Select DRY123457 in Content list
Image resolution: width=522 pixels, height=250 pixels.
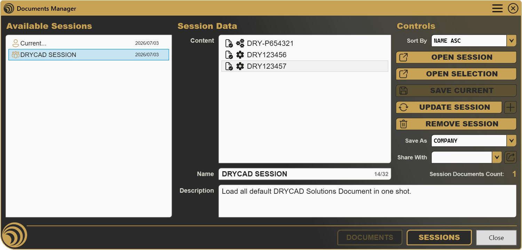[305, 66]
